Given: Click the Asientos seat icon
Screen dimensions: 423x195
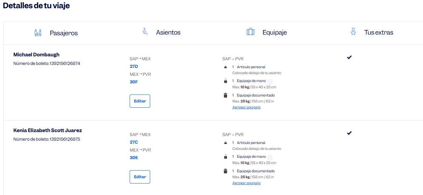Looking at the screenshot, I should [145, 32].
